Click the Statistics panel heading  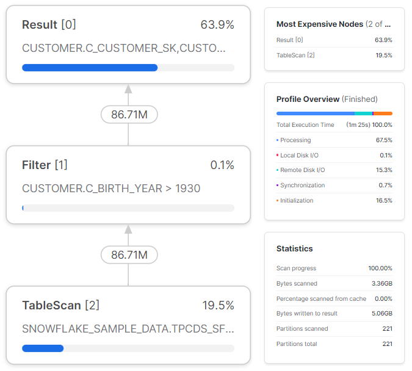[295, 248]
